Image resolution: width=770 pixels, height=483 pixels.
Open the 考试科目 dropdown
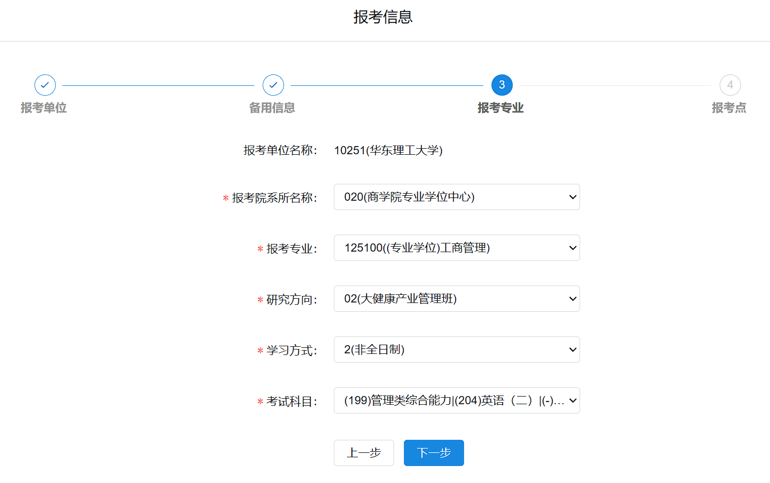tap(456, 400)
